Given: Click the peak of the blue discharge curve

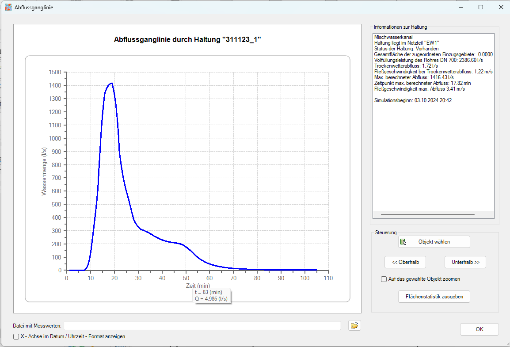Looking at the screenshot, I should pyautogui.click(x=112, y=83).
